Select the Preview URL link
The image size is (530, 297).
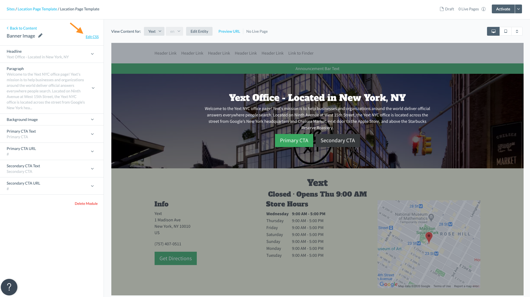tap(229, 31)
